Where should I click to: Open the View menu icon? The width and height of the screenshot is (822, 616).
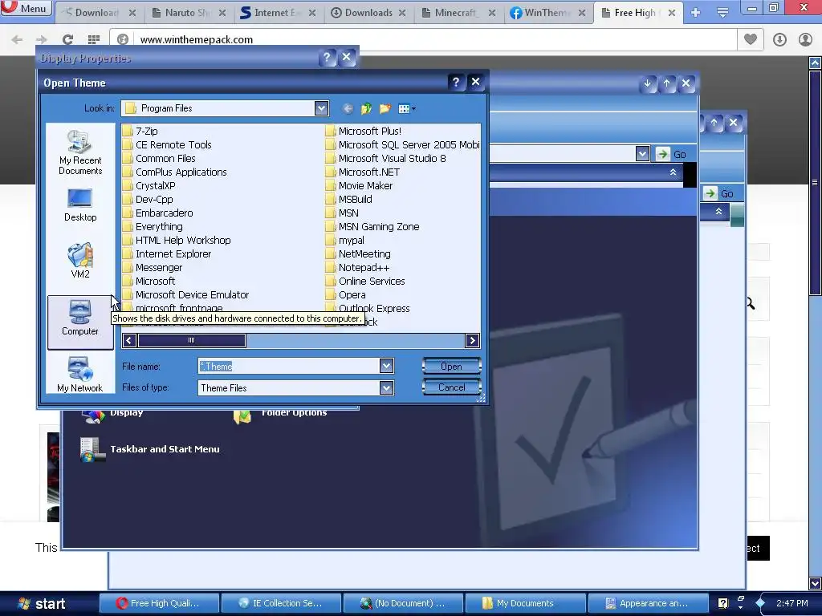(406, 108)
